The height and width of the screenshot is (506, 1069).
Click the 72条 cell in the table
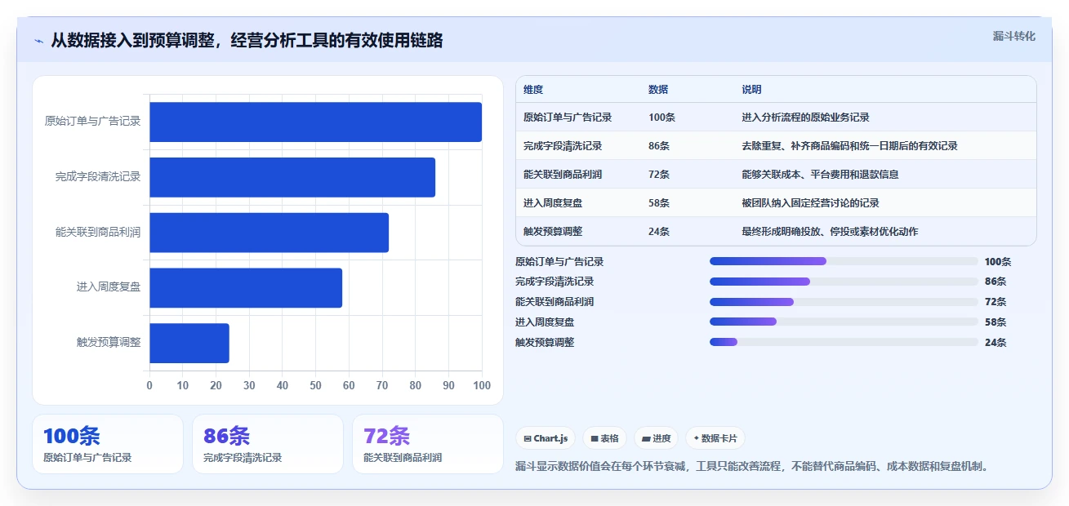659,175
